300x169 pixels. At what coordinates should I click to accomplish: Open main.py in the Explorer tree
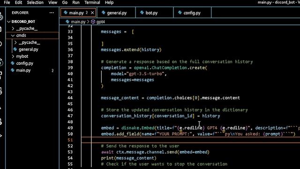point(23,70)
